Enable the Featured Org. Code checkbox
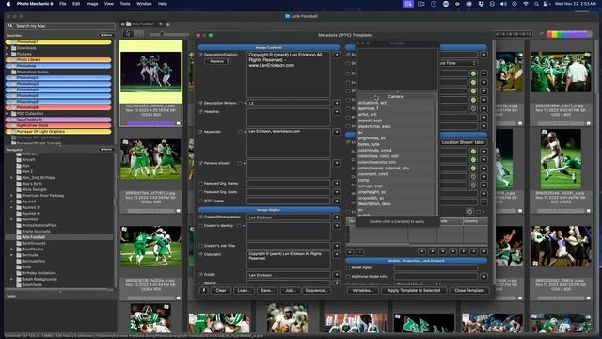The height and width of the screenshot is (339, 602). (x=200, y=192)
